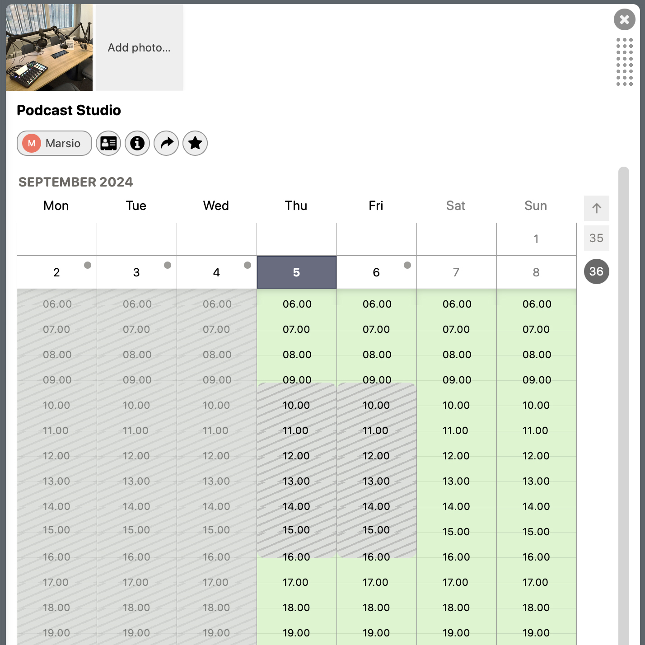The image size is (645, 645).
Task: Open the podcast studio photo thumbnail
Action: (49, 47)
